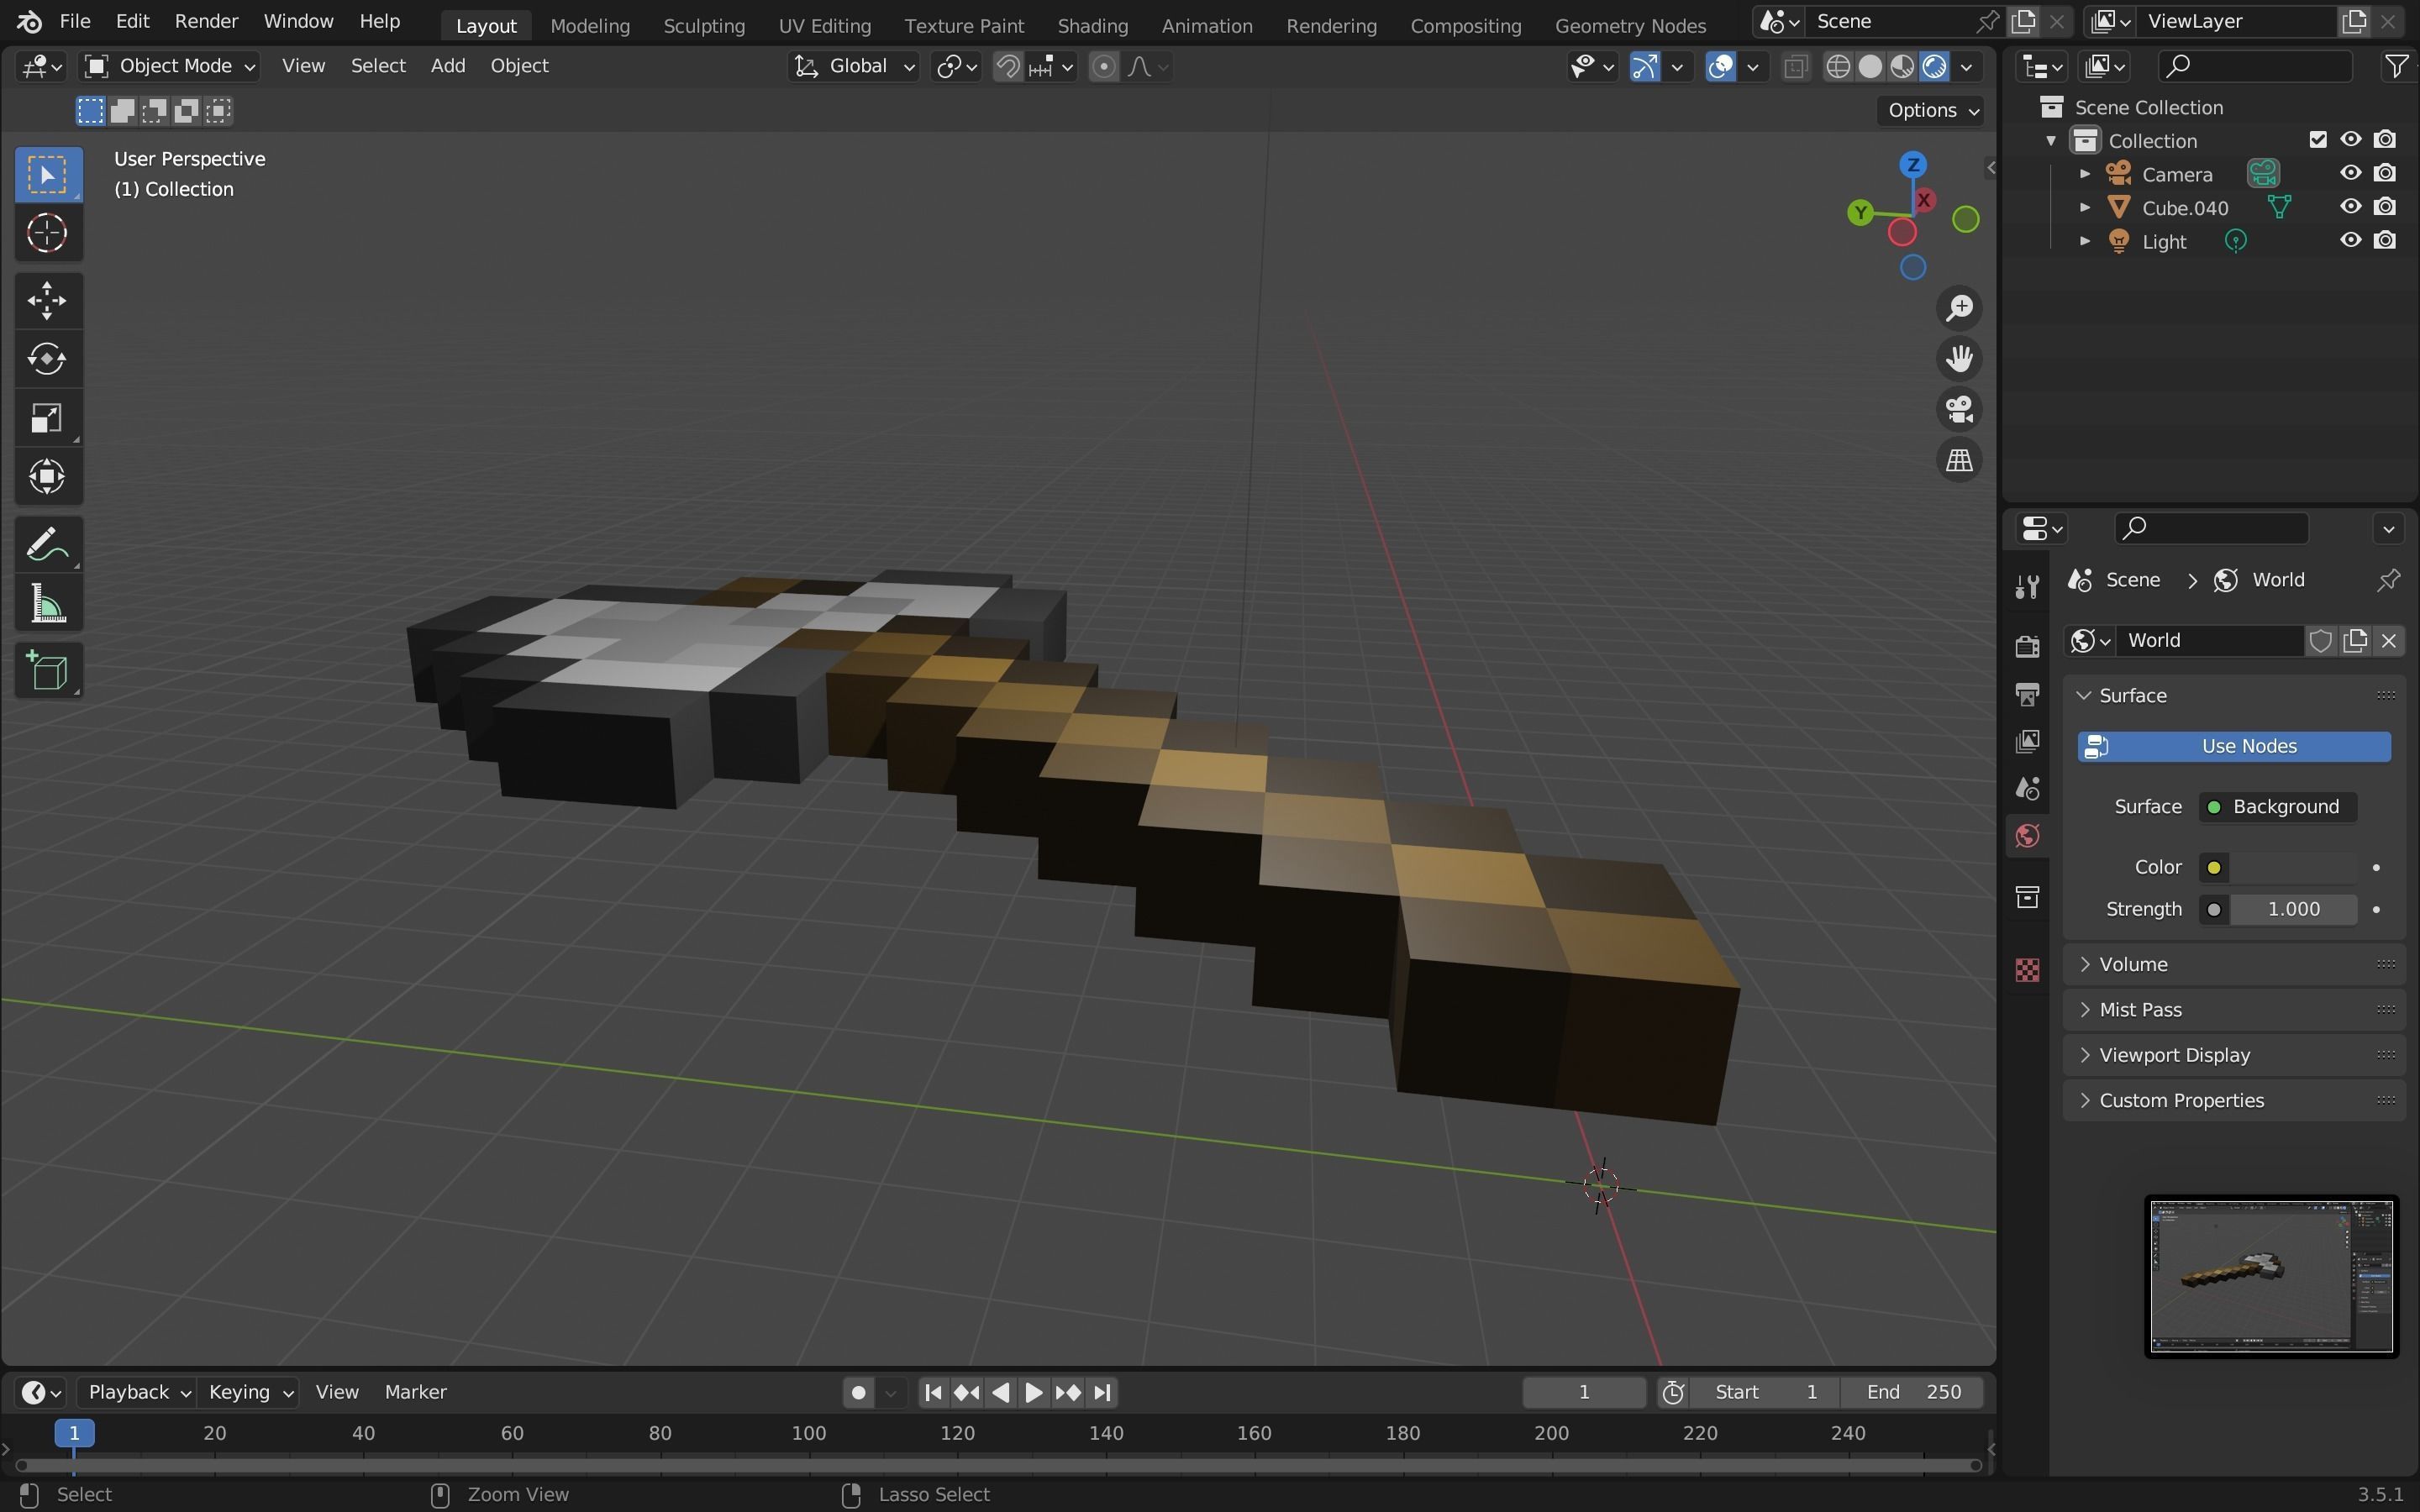Open the Tool properties tab
The height and width of the screenshot is (1512, 2420).
pos(2027,587)
